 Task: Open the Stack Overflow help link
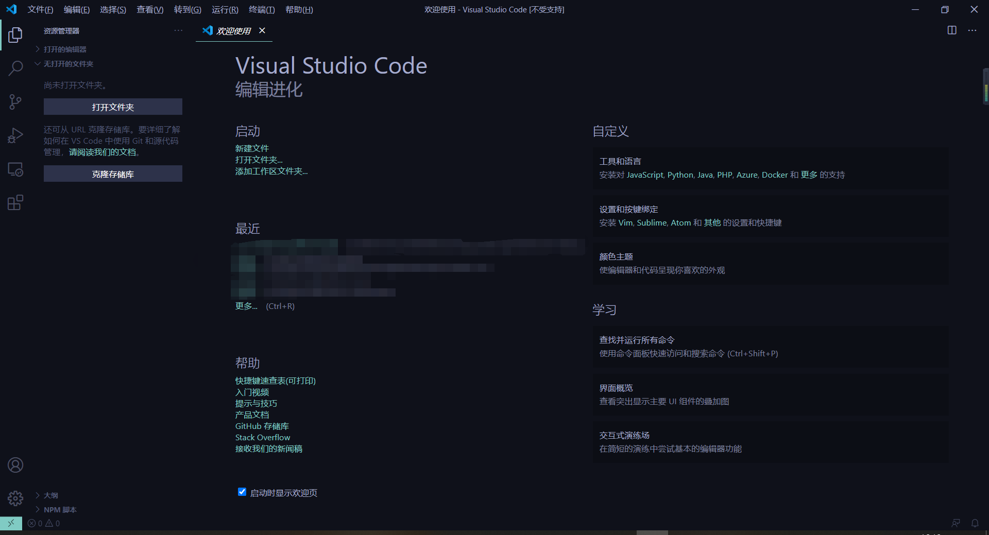pos(263,437)
